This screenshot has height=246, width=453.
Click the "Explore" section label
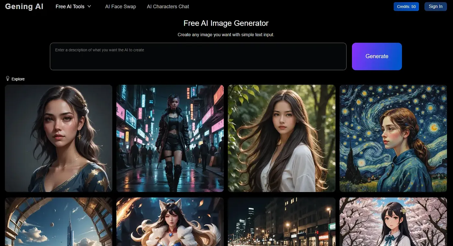18,79
